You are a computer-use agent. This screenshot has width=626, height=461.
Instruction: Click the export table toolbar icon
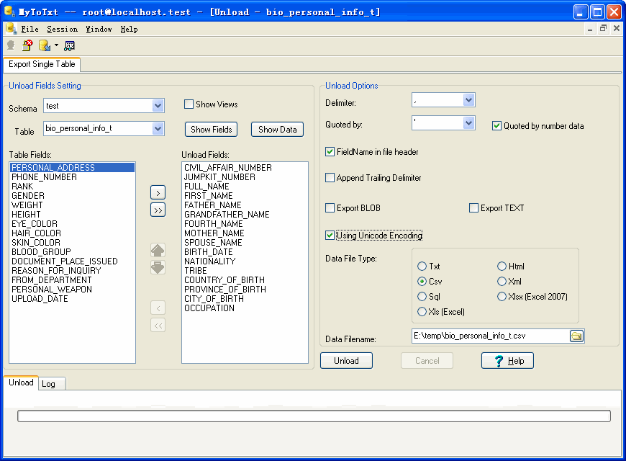click(x=45, y=45)
